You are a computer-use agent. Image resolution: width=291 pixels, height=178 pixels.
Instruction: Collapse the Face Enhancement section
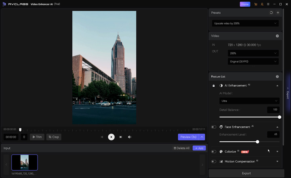point(277,127)
